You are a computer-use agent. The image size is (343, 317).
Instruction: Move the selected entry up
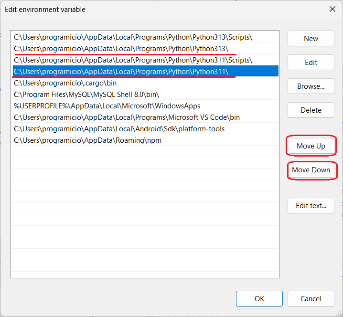[x=311, y=146]
